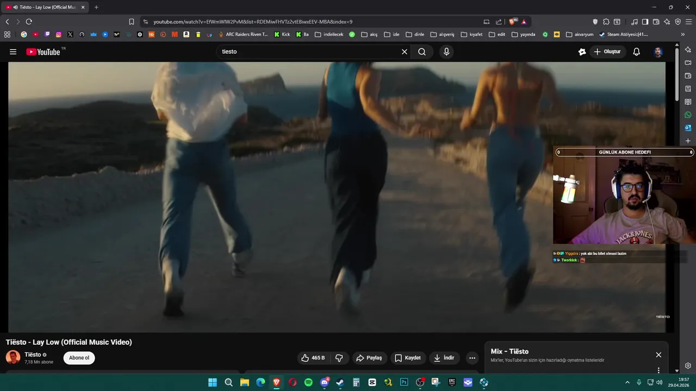696x391 pixels.
Task: Open Steam from the taskbar
Action: click(x=340, y=382)
